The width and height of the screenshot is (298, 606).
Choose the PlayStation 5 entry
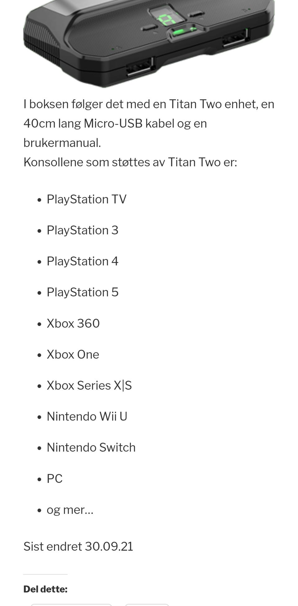pyautogui.click(x=83, y=292)
